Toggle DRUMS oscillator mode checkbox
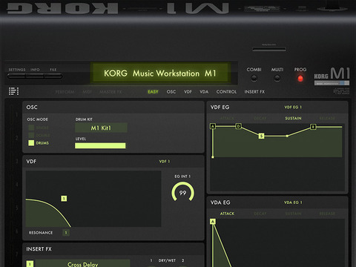356x267 pixels. pyautogui.click(x=31, y=143)
